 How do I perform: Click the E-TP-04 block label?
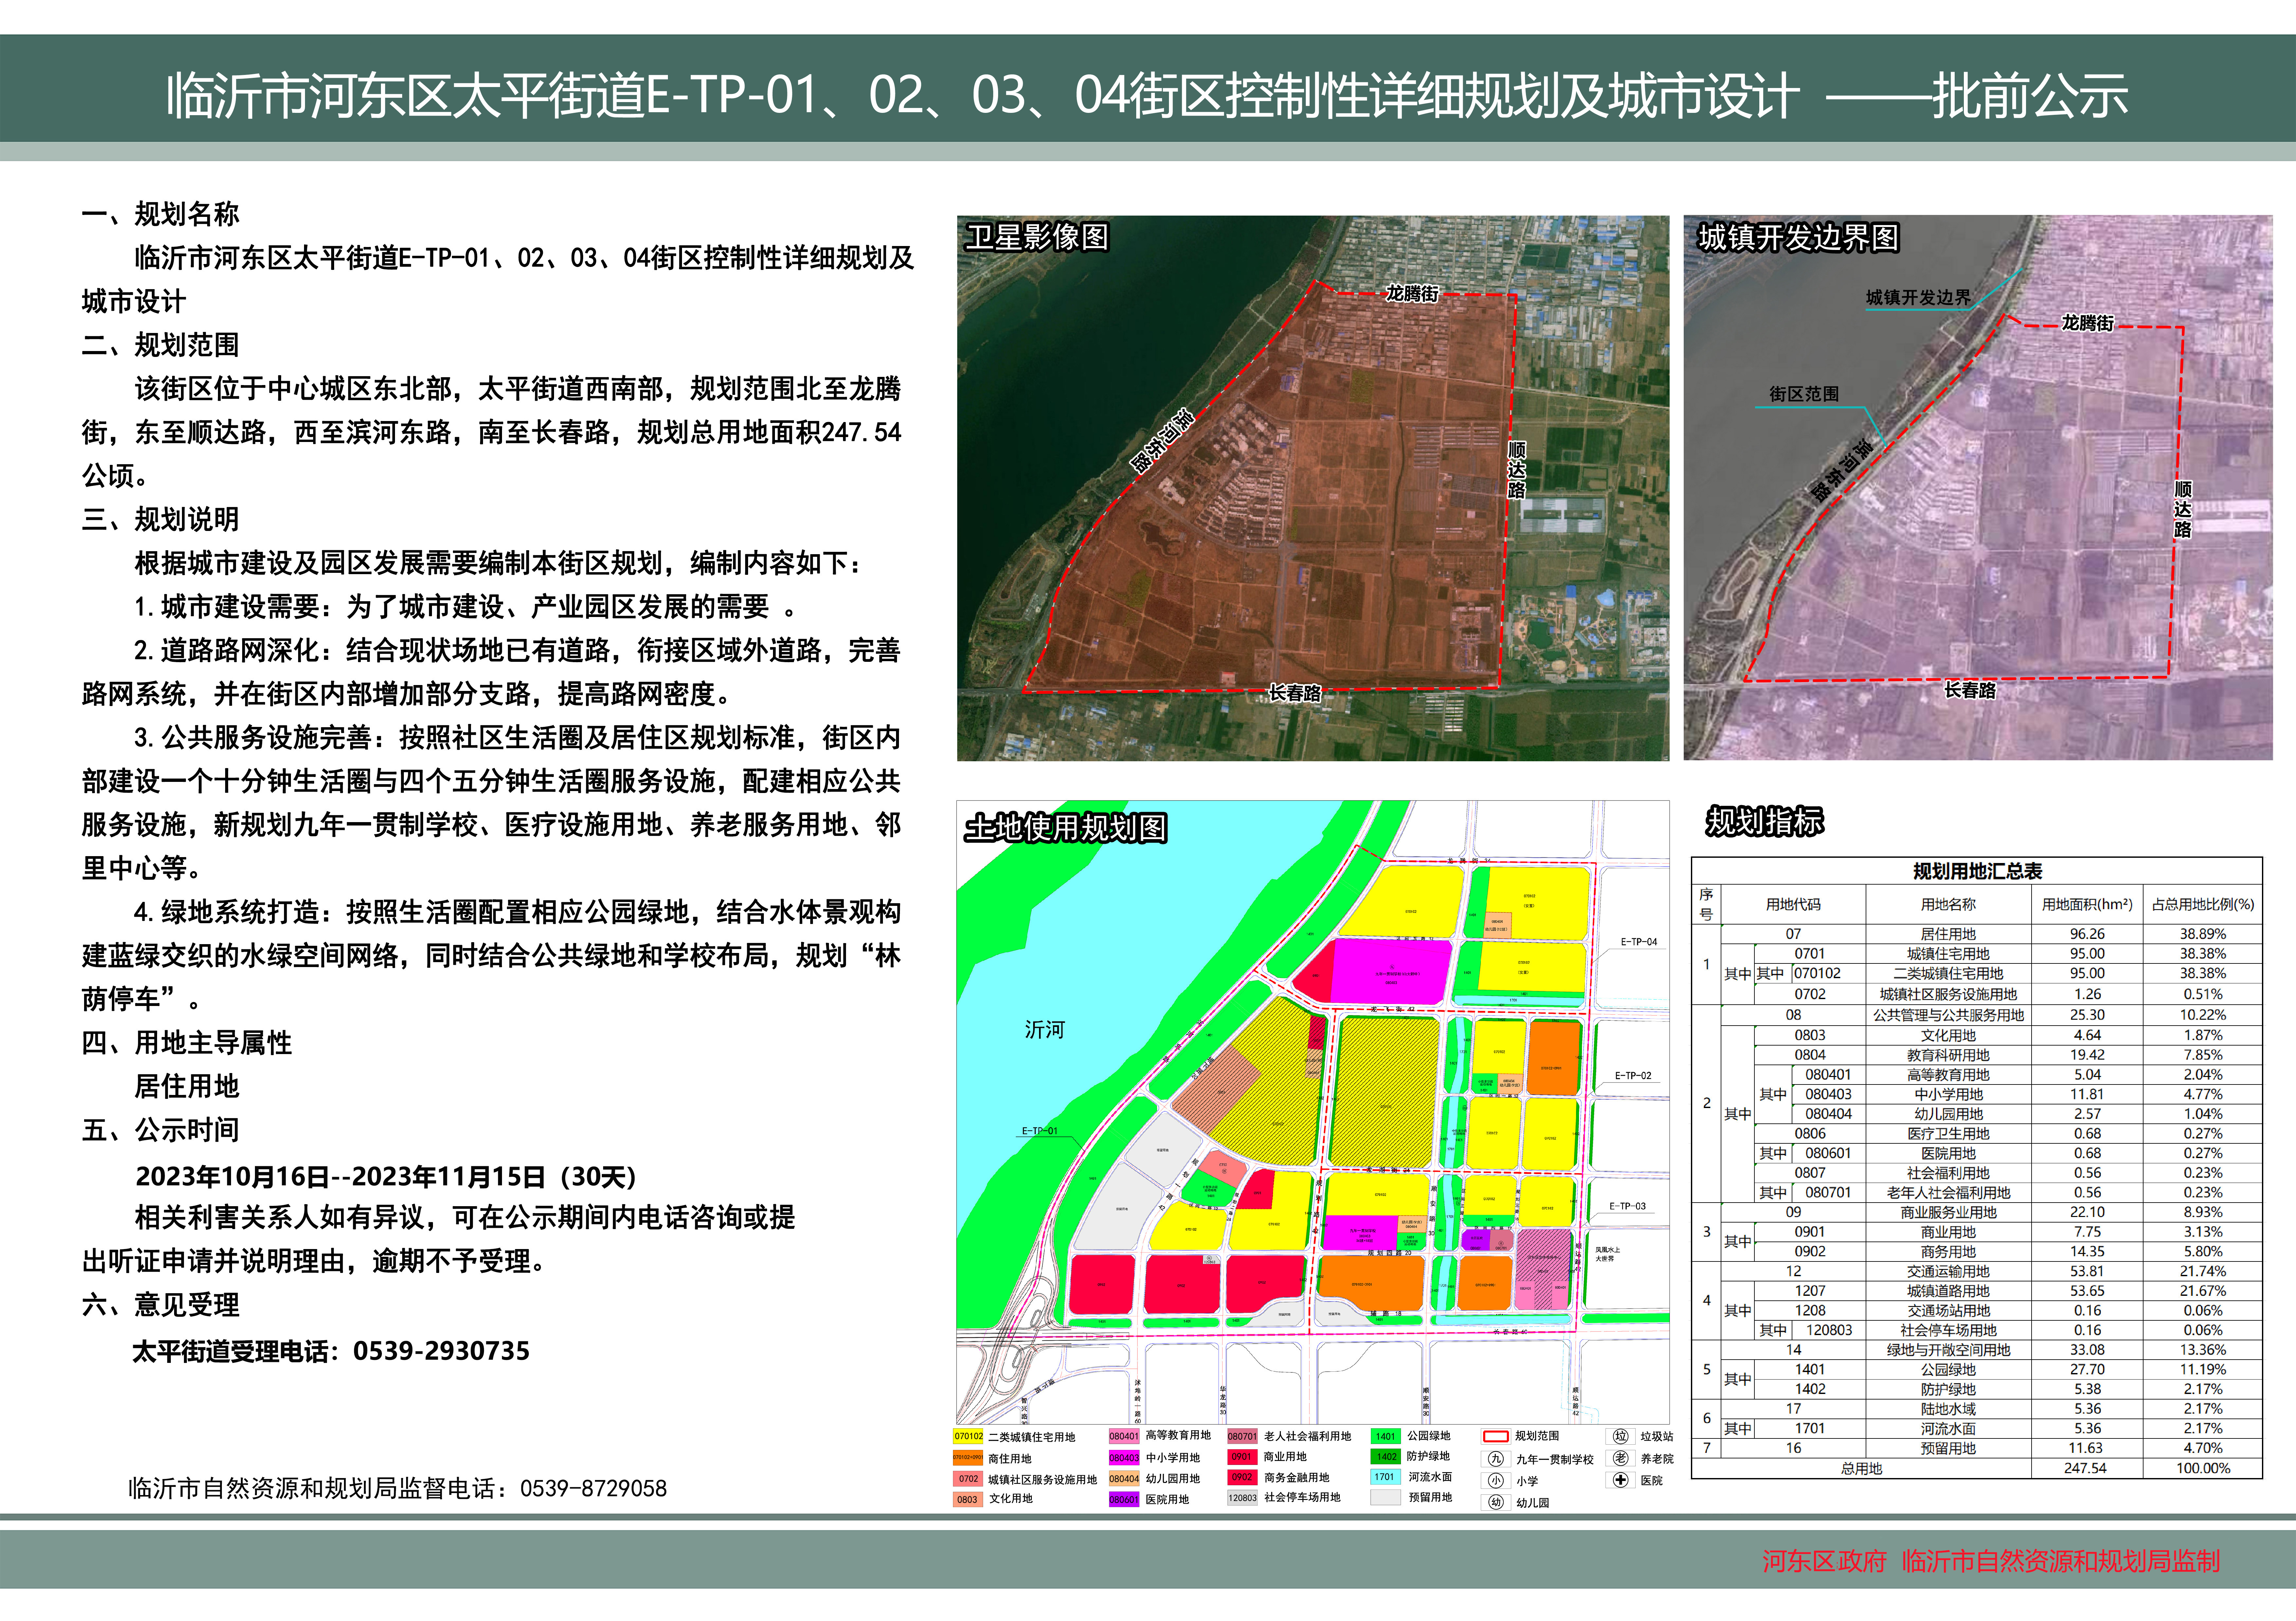pyautogui.click(x=1639, y=942)
